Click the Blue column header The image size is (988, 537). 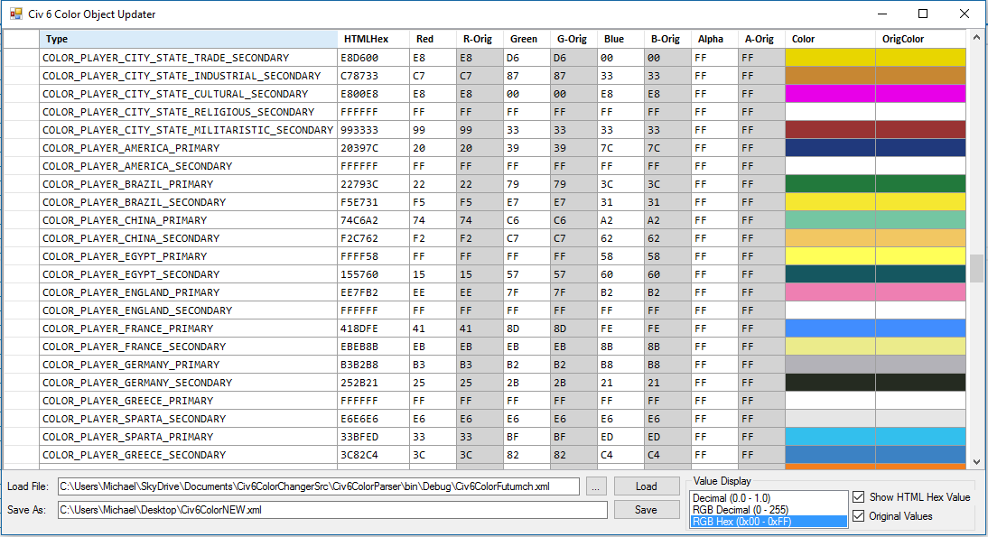(620, 39)
